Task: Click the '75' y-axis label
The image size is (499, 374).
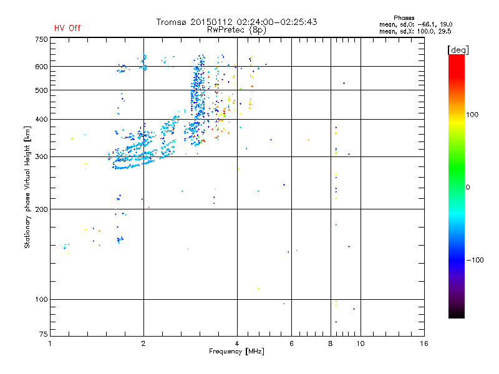Action: pyautogui.click(x=44, y=334)
